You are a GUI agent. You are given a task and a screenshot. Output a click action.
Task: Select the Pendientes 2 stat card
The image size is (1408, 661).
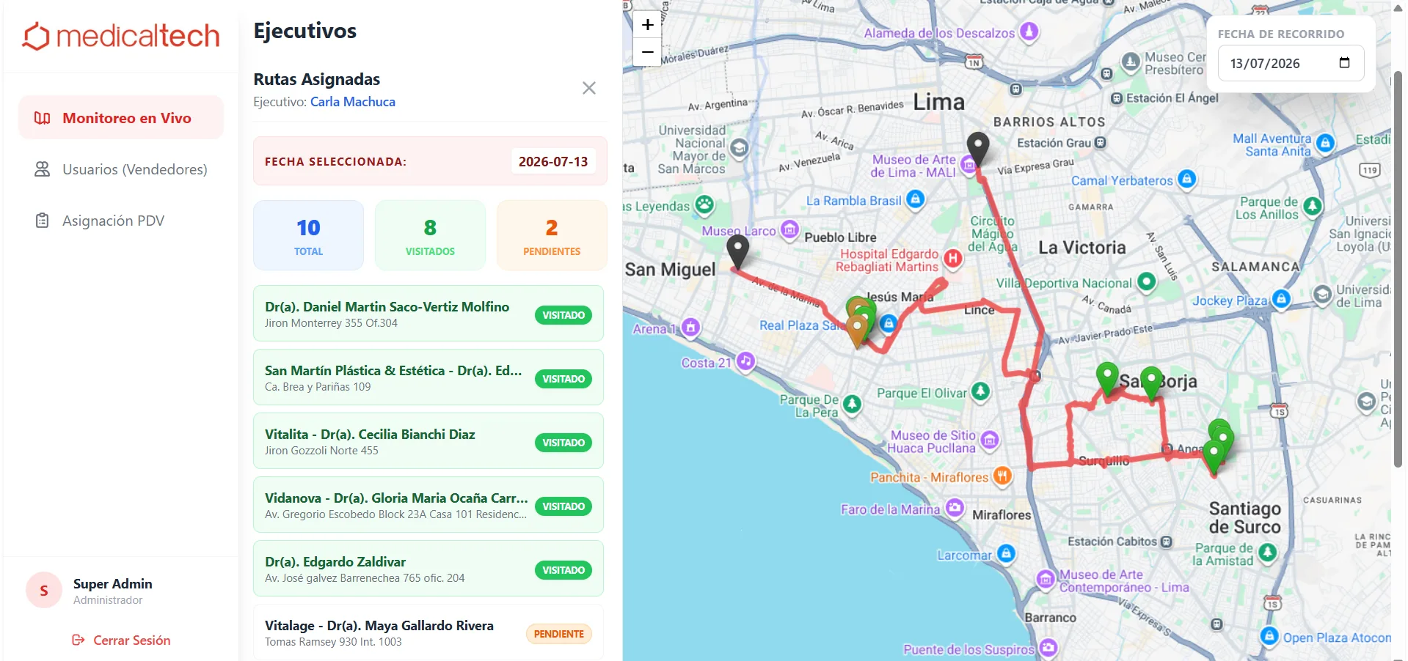click(552, 235)
